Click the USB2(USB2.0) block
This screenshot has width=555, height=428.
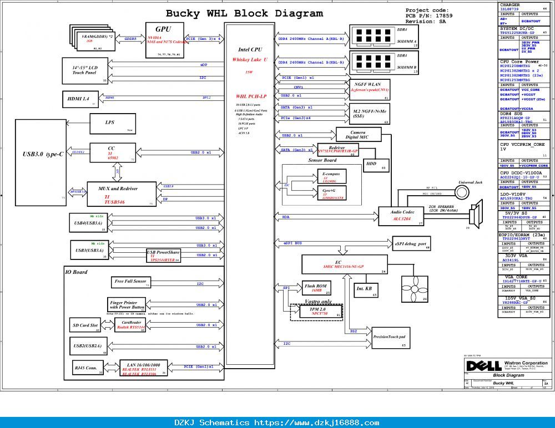pyautogui.click(x=88, y=346)
